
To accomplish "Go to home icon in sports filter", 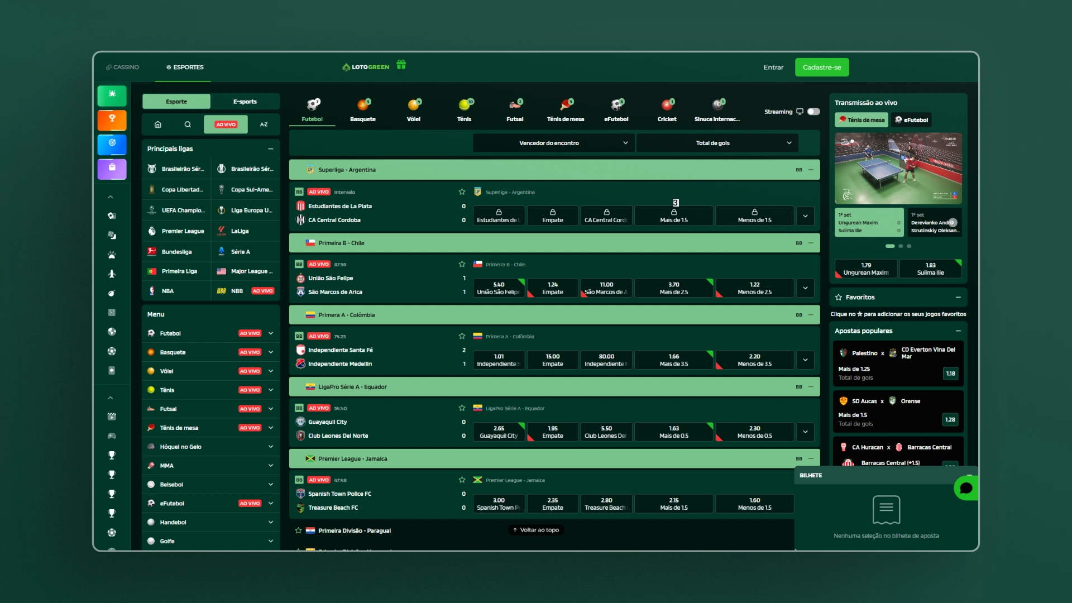I will coord(158,125).
